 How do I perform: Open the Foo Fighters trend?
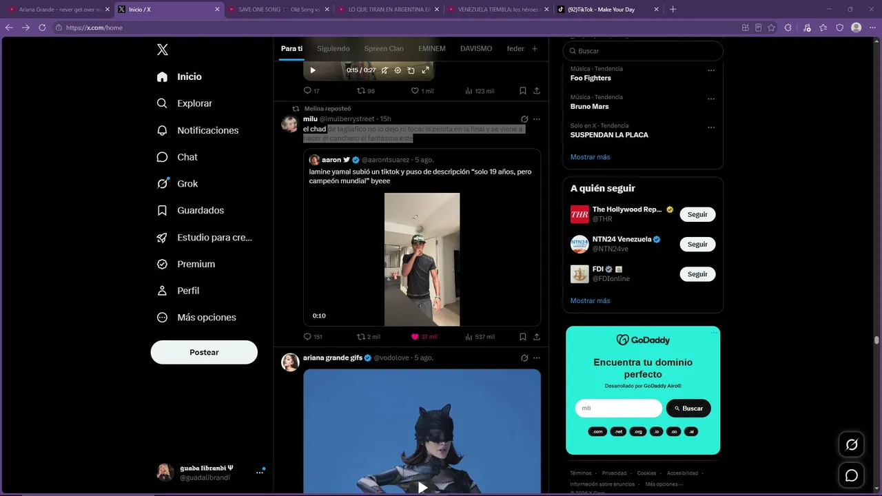click(591, 79)
